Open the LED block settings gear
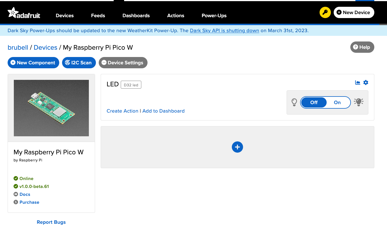Screen dimensions: 387x228 pos(366,82)
